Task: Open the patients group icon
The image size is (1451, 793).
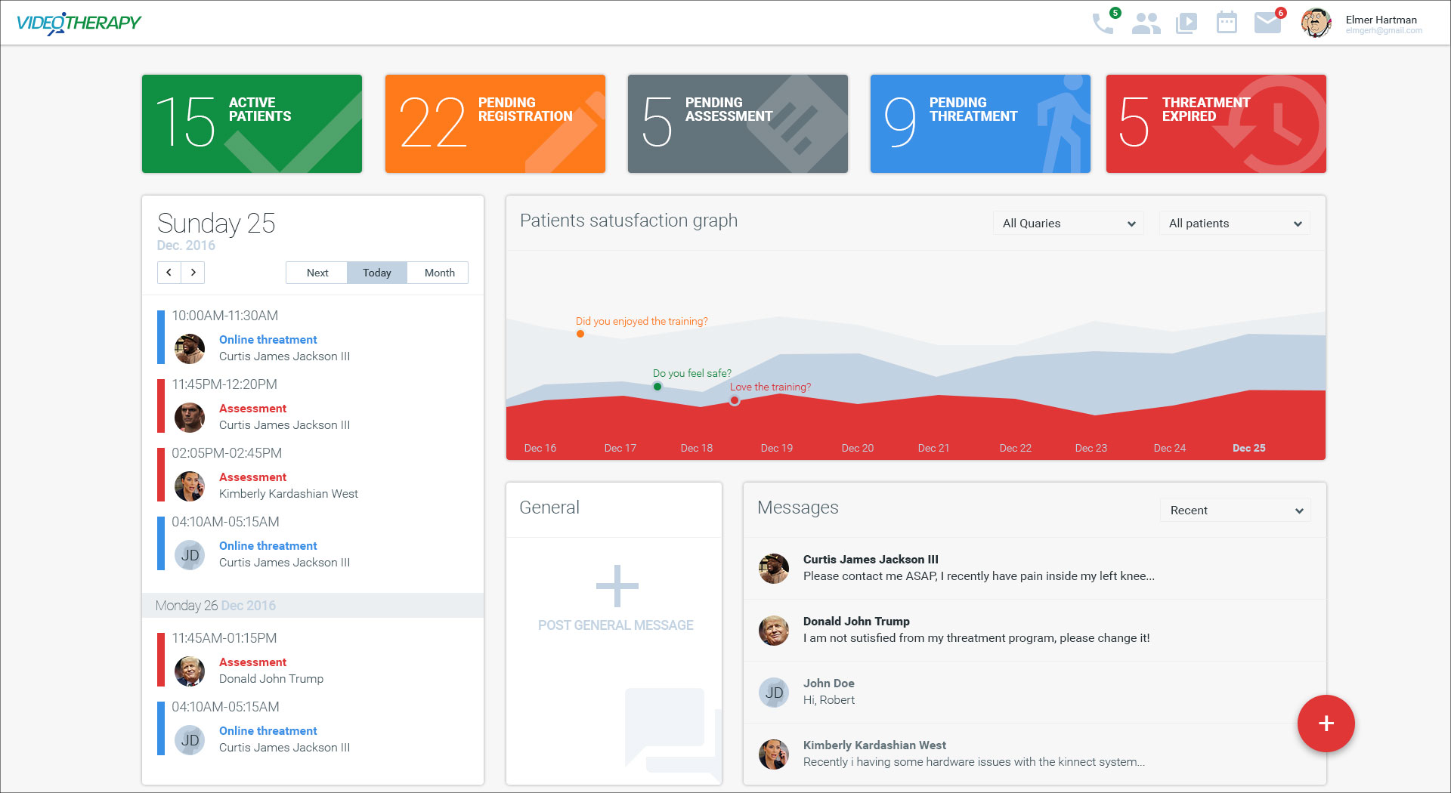Action: [x=1146, y=23]
